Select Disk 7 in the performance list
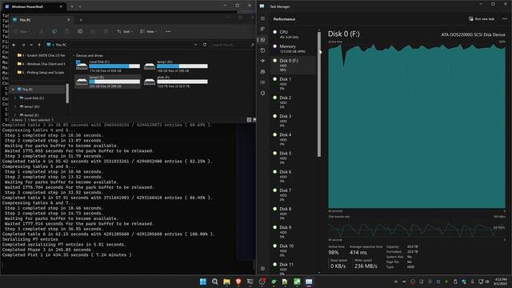 [294, 195]
